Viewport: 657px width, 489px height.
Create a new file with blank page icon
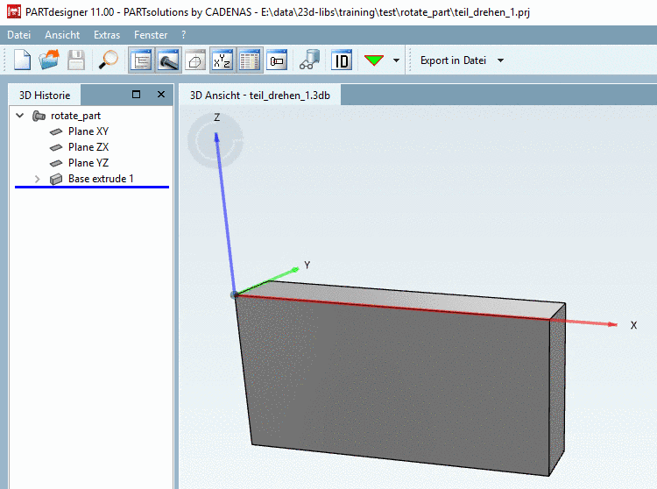tap(22, 60)
